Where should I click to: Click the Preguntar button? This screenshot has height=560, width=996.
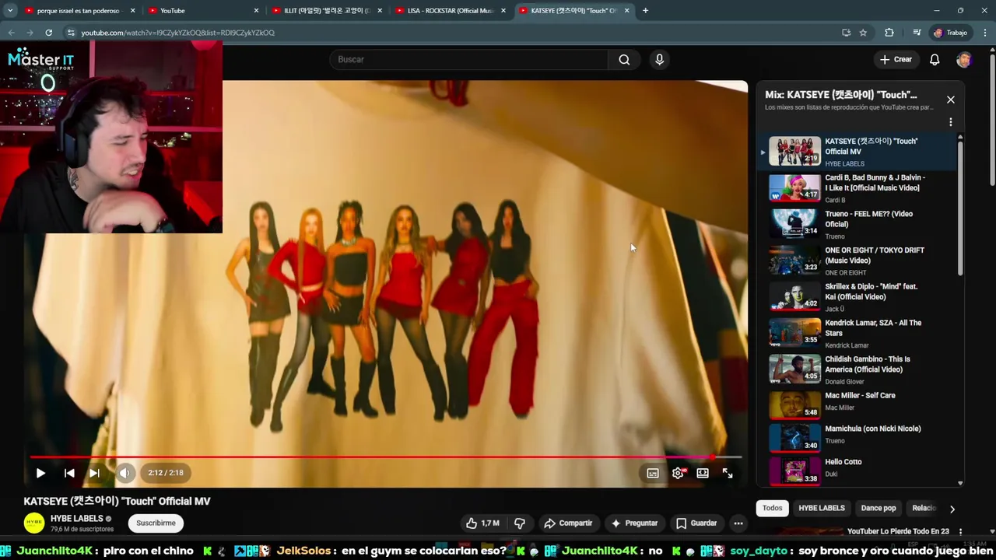coord(635,523)
